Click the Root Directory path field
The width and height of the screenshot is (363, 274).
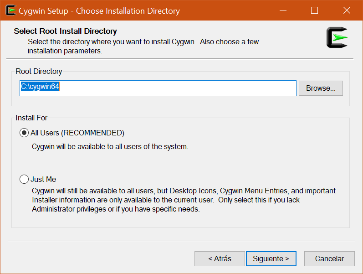[x=158, y=88]
